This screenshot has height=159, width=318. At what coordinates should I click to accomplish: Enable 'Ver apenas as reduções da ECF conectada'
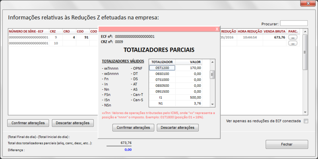[306, 121]
